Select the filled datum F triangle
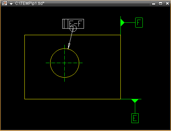This screenshot has height=131, width=171. [x=122, y=23]
